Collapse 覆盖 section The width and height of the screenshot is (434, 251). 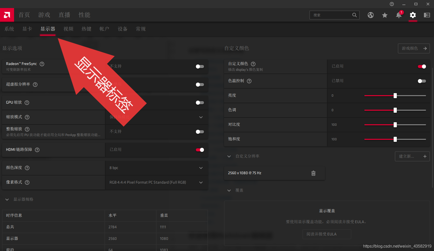pos(229,191)
